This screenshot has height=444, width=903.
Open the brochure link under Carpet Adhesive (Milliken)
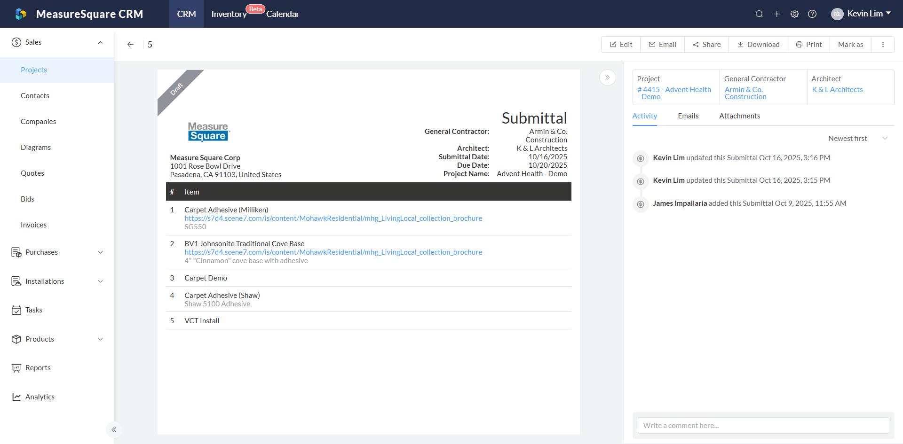pyautogui.click(x=333, y=218)
